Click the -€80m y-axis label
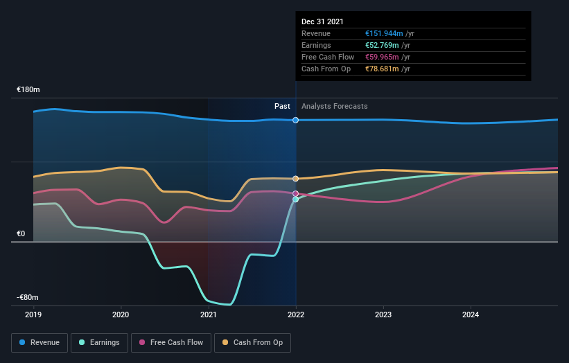 (28, 297)
